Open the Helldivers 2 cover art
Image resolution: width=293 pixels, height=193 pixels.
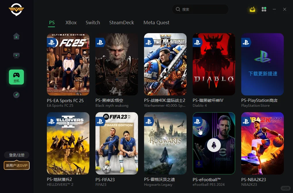click(68, 143)
